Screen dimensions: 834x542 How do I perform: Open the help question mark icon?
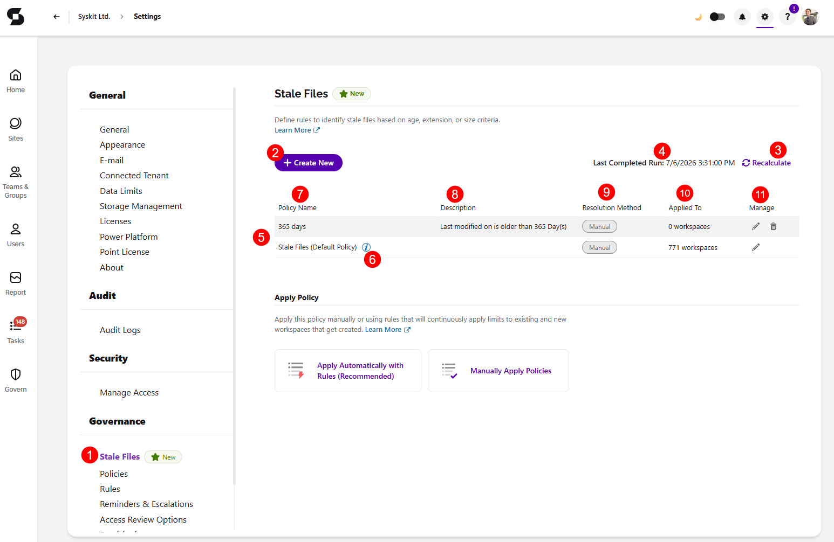point(788,17)
